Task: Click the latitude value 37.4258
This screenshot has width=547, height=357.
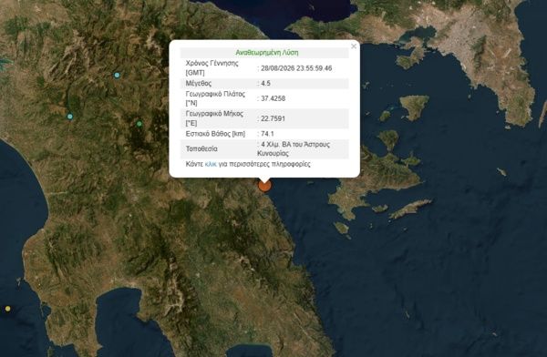Action: click(x=273, y=98)
